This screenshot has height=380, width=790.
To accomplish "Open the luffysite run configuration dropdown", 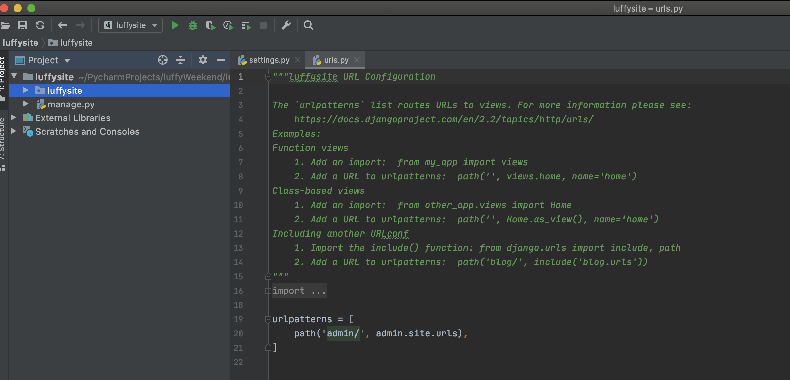I will tap(130, 25).
